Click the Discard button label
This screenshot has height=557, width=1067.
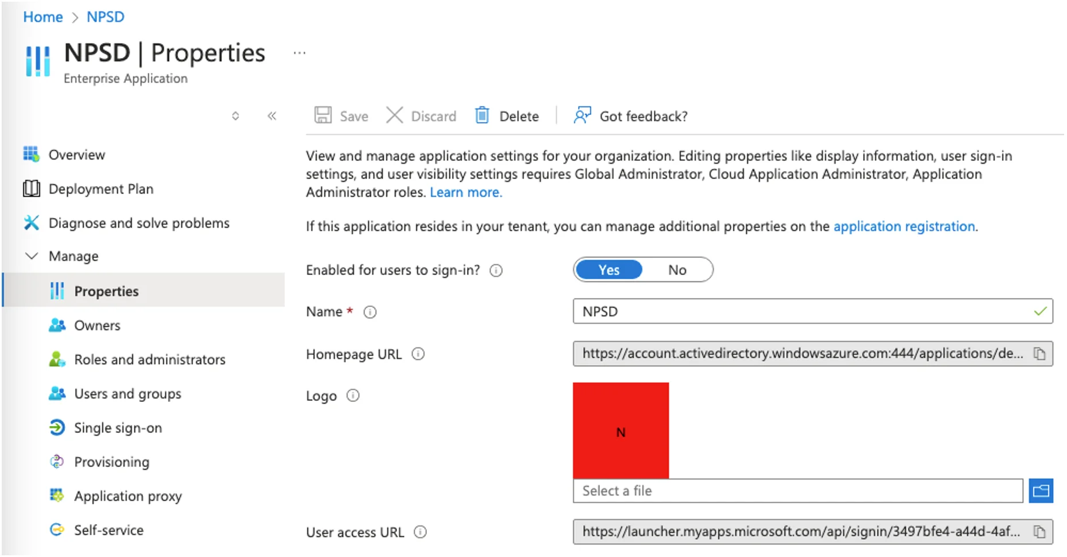point(434,117)
